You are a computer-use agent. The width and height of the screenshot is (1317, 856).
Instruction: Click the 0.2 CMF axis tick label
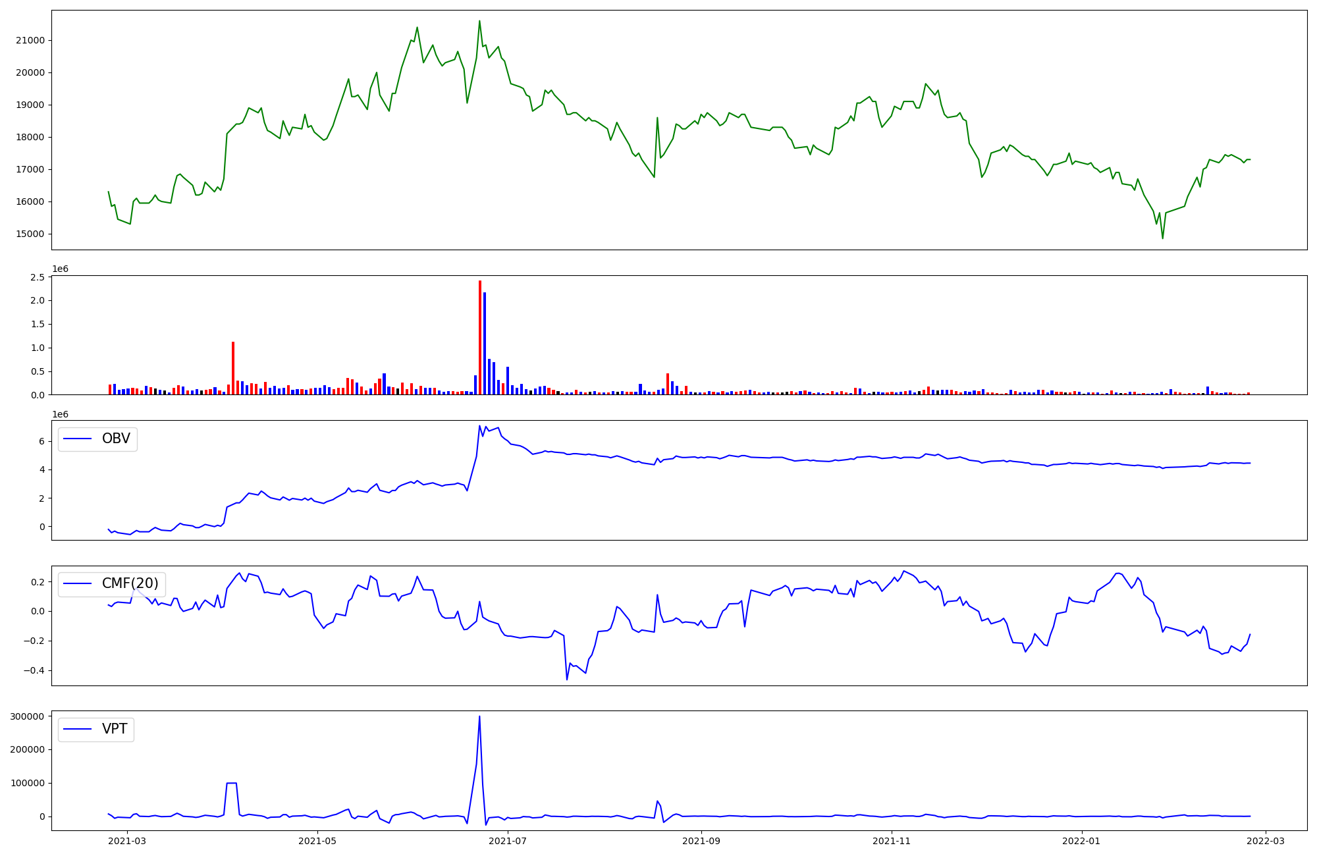pyautogui.click(x=37, y=582)
